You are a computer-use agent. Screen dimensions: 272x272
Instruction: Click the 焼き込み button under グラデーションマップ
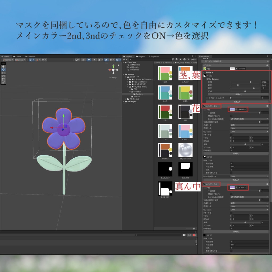pyautogui.click(x=237, y=102)
